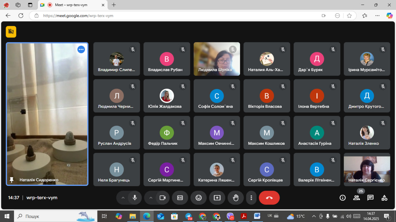
Task: Click the present screen button
Action: 217,198
